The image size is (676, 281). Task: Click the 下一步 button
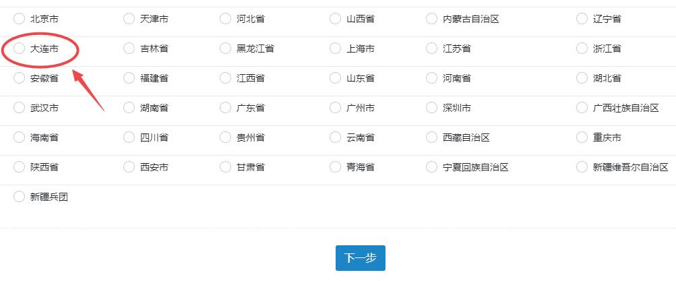coord(360,258)
